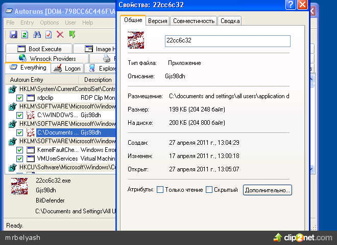Screen dimensions: 337x245
Task: Open the File menu in Autoruns
Action: 10,23
